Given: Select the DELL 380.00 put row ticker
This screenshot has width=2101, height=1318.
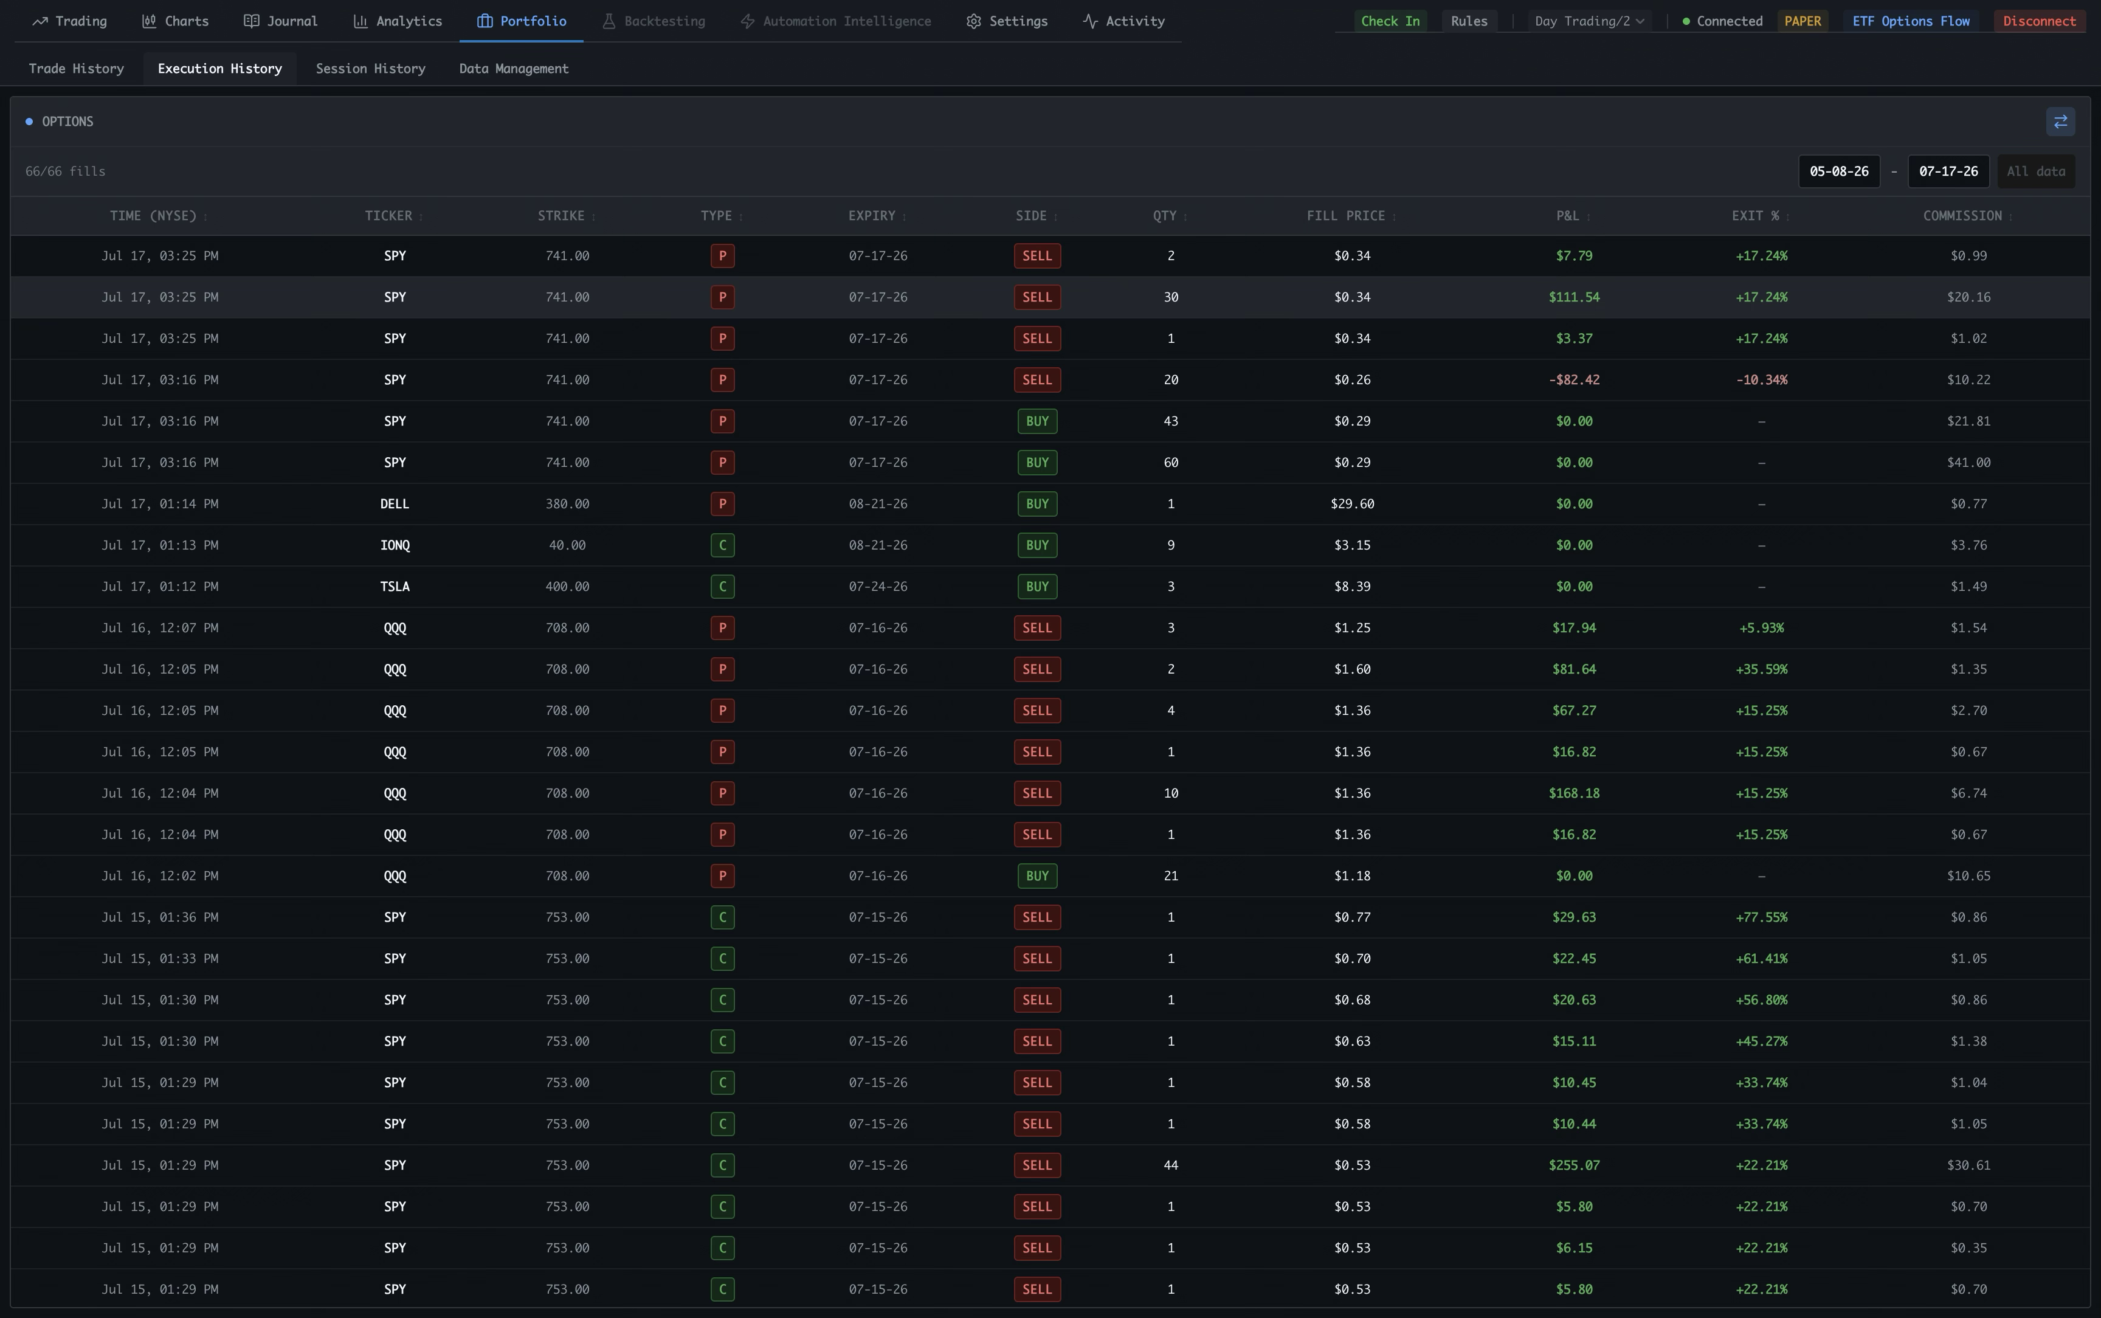Looking at the screenshot, I should 395,504.
